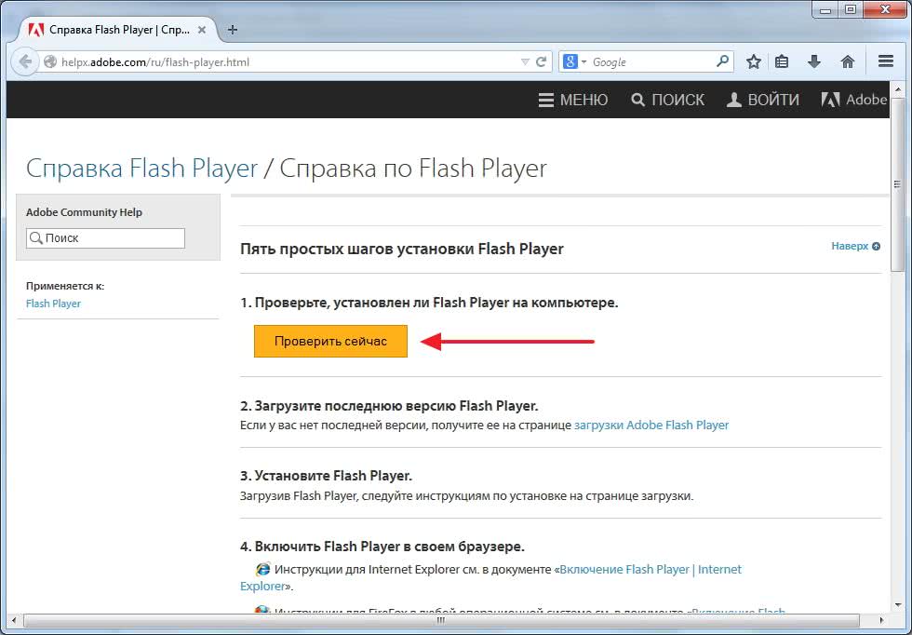Open загрузки Adobe Flash Player link

tap(651, 426)
